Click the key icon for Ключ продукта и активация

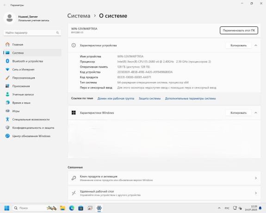(x=74, y=178)
